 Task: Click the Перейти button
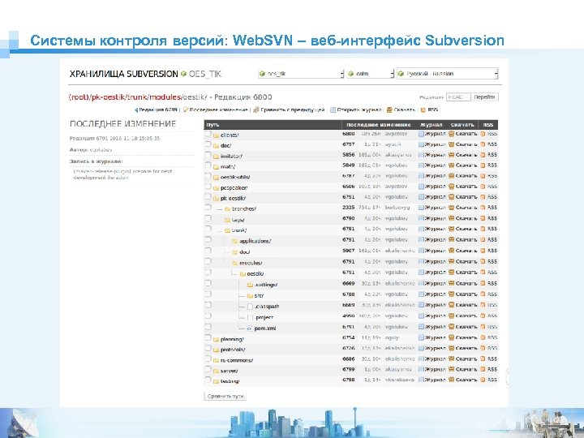[x=484, y=97]
